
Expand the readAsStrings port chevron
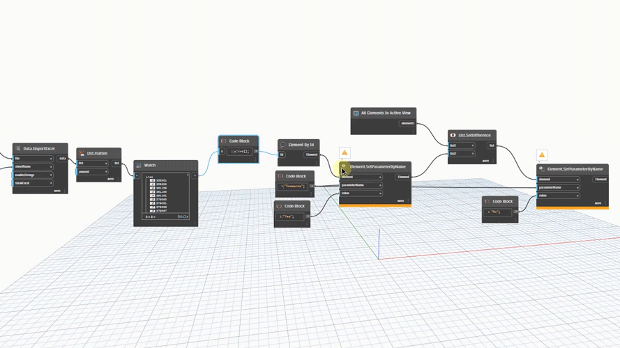[51, 175]
